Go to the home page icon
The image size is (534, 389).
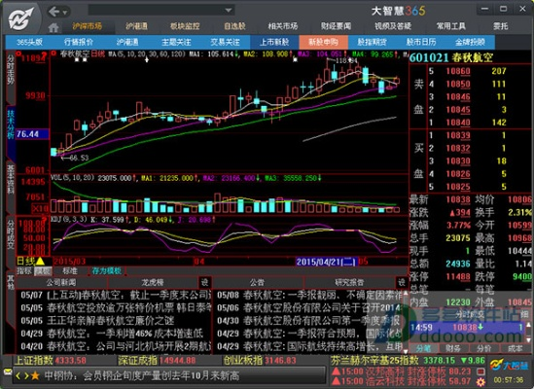tap(53, 27)
